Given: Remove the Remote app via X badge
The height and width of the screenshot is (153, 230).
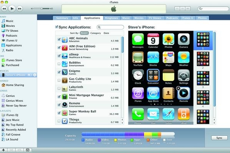Looking at the screenshot, I should [x=178, y=88].
